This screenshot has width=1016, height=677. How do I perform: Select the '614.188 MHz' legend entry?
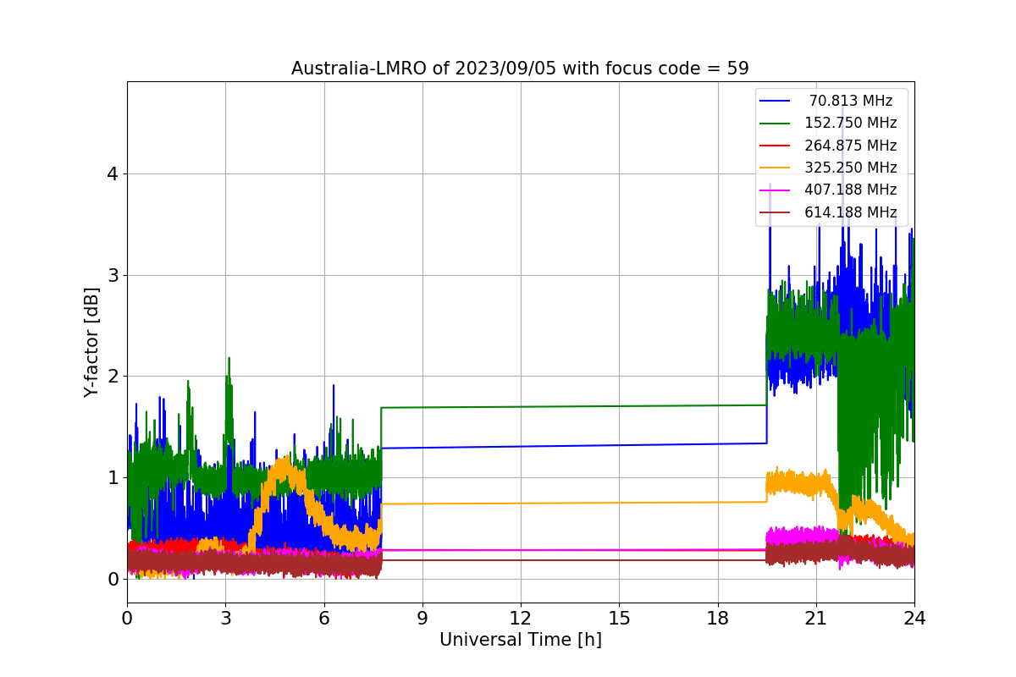click(x=851, y=212)
